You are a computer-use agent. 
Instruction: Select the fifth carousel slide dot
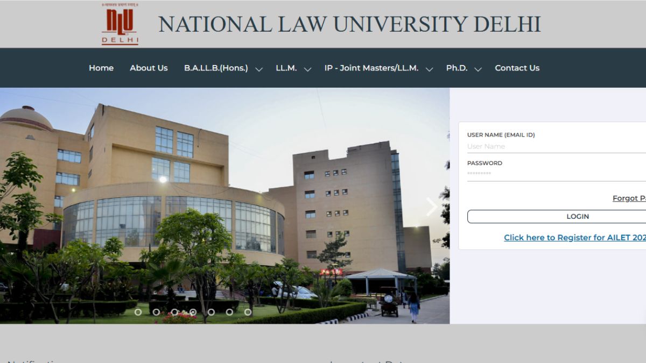[211, 312]
